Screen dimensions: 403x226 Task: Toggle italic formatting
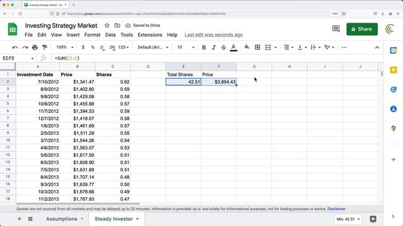(x=213, y=48)
